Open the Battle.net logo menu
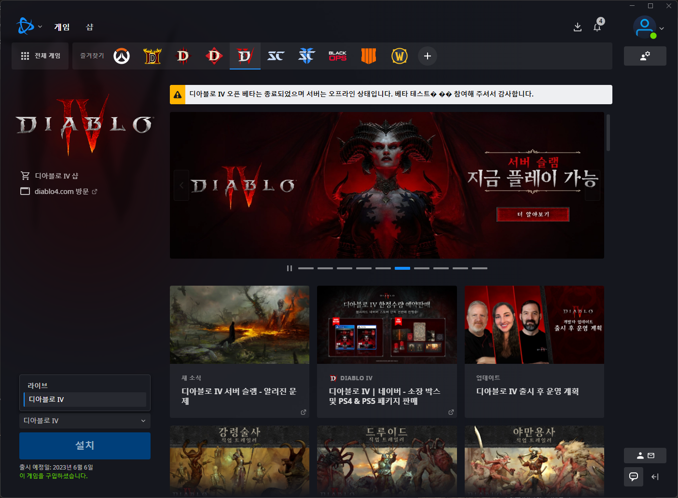Viewport: 678px width, 498px height. click(25, 27)
